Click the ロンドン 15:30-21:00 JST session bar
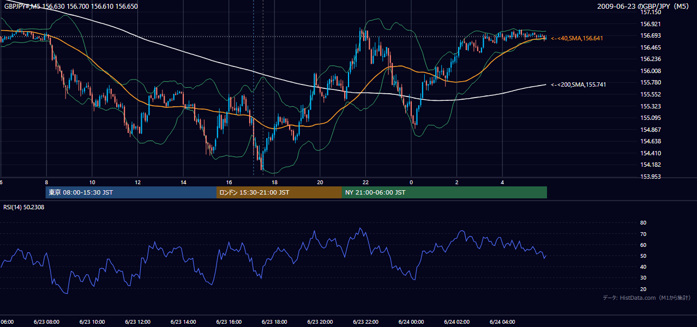 pyautogui.click(x=279, y=192)
